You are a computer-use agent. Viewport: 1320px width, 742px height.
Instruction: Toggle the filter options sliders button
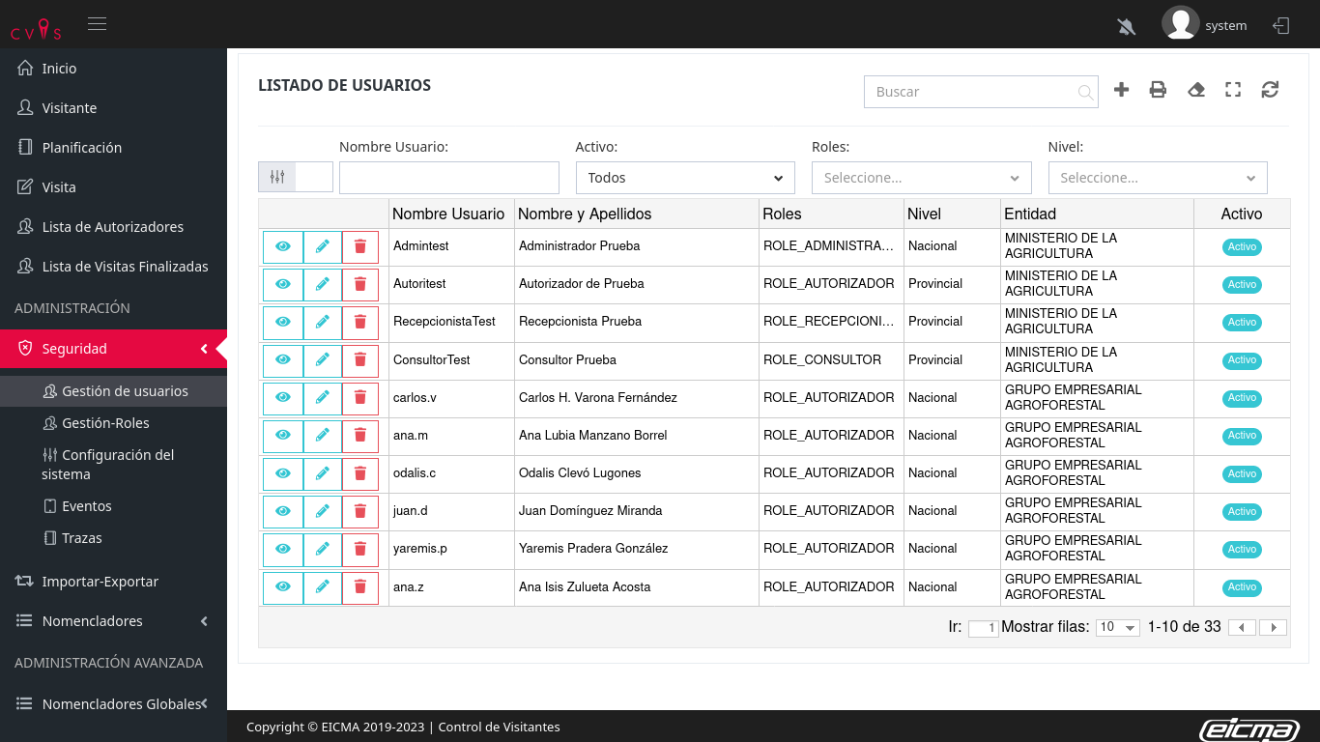point(277,177)
